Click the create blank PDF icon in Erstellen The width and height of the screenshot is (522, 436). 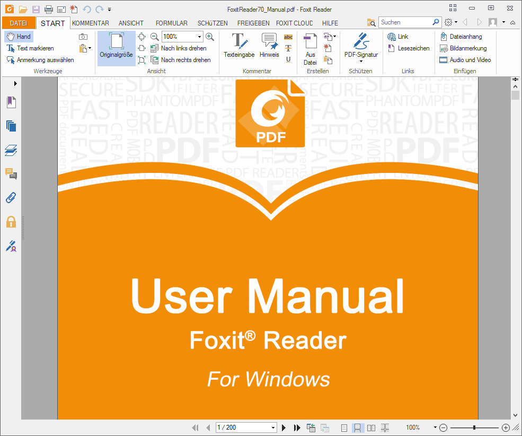[328, 48]
